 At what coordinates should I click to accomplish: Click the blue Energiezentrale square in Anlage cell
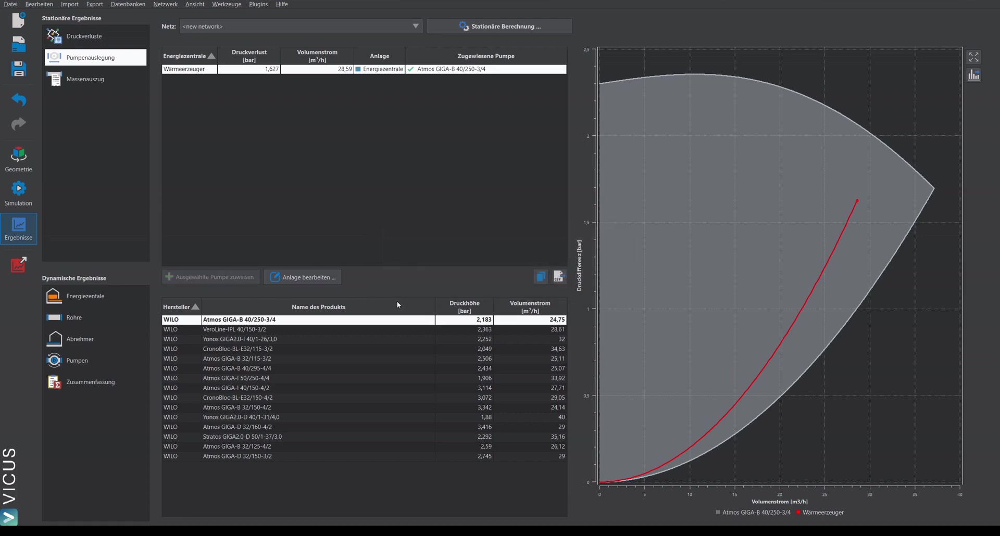(x=358, y=69)
